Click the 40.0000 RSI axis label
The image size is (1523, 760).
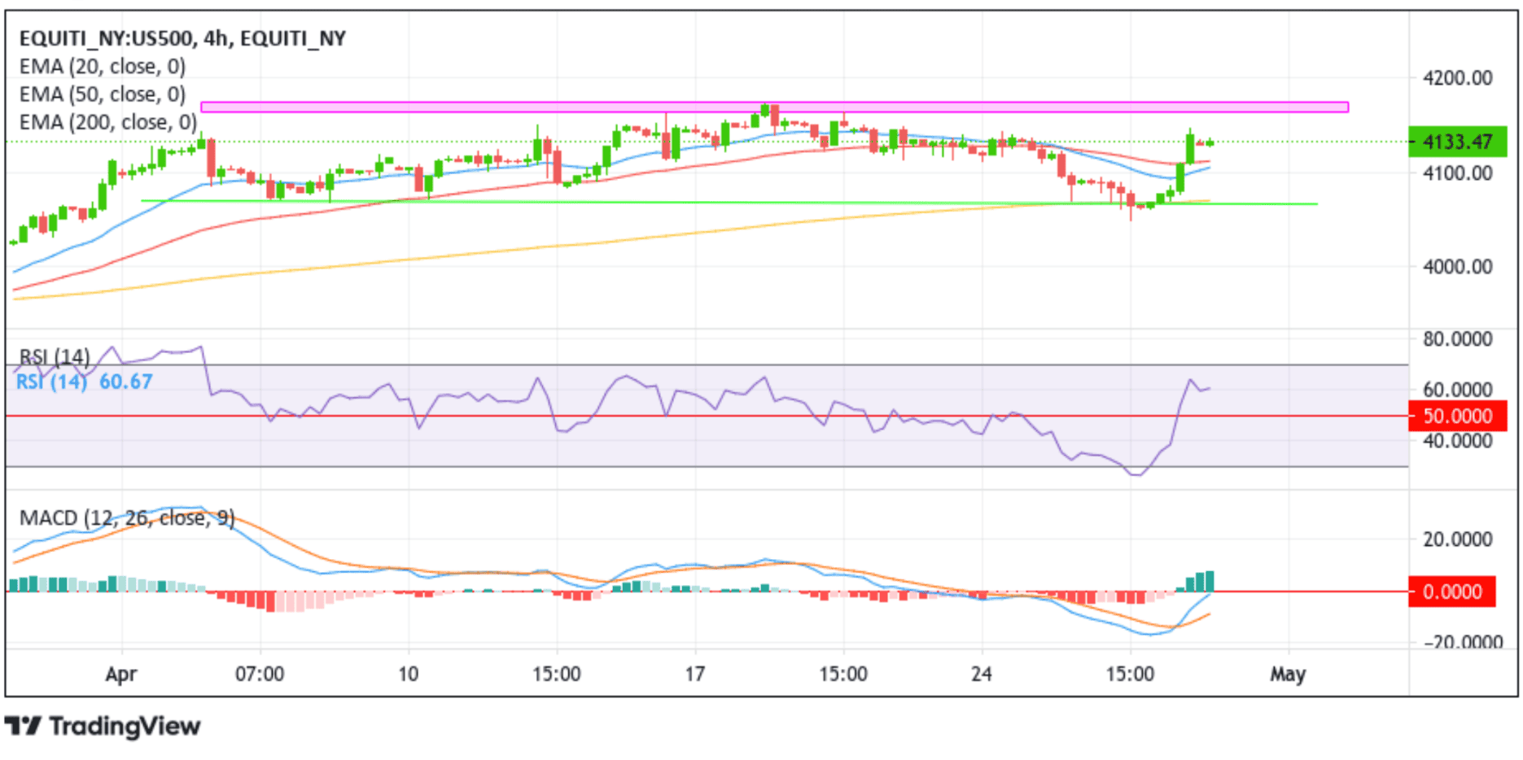tap(1457, 441)
